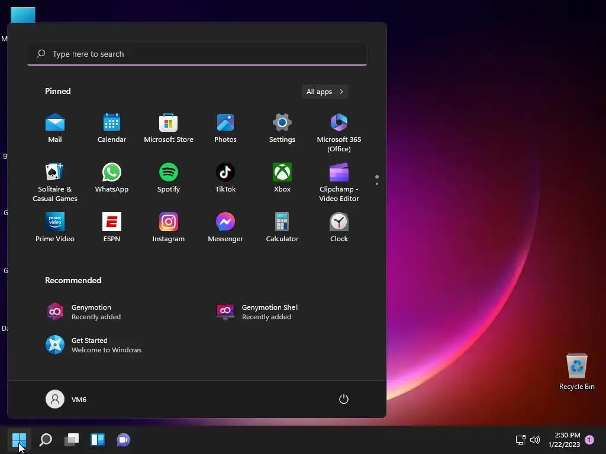Launch Microsoft Store
Screen dimensions: 606x454
(169, 128)
